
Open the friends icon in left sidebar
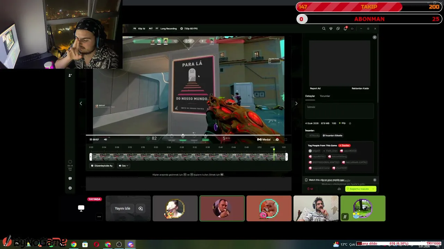tap(70, 75)
